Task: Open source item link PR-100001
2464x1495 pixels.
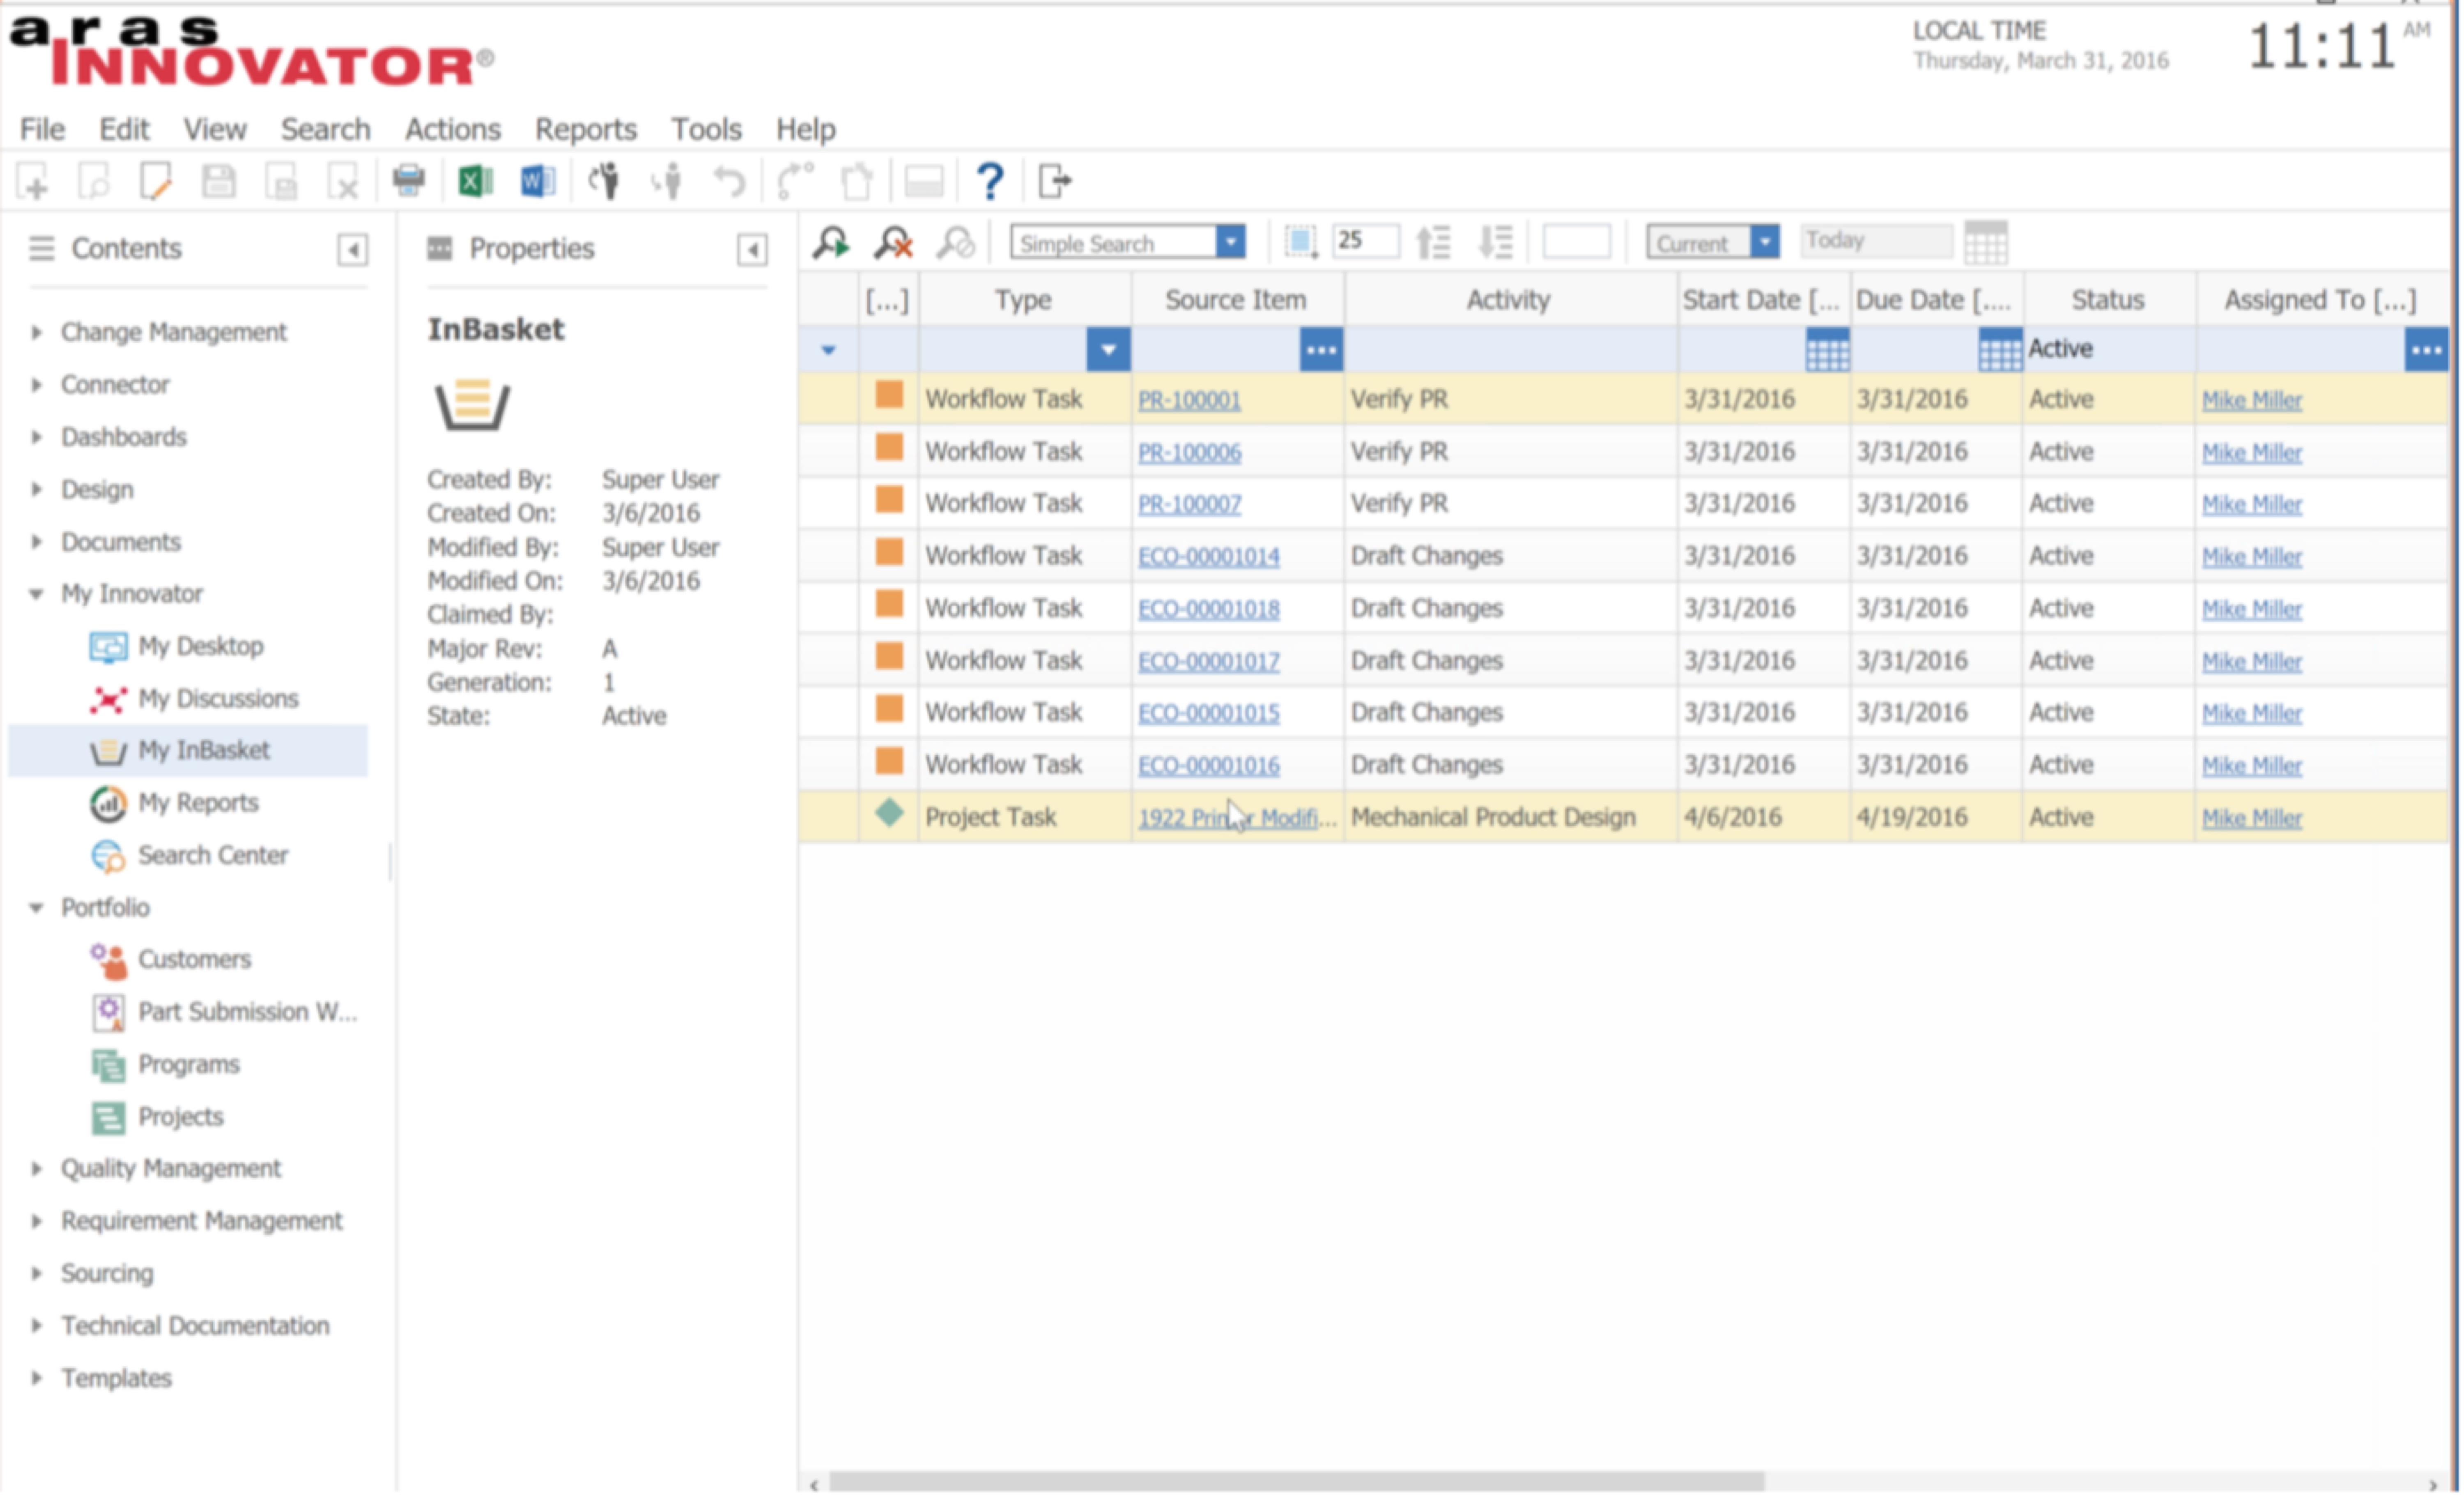Action: point(1188,400)
